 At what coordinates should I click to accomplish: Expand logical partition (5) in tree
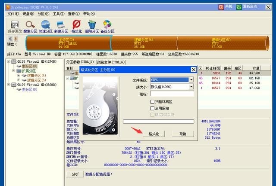(x=19, y=80)
